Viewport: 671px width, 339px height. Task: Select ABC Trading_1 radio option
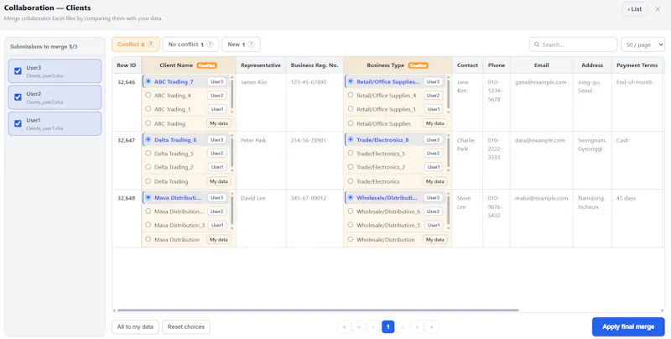point(148,109)
